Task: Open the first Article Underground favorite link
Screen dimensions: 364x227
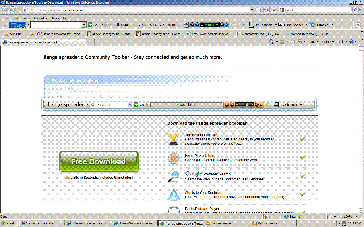Action: point(110,34)
